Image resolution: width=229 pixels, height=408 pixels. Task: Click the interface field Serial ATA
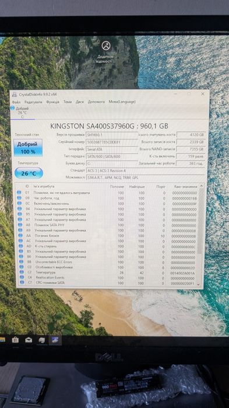[x=112, y=149]
